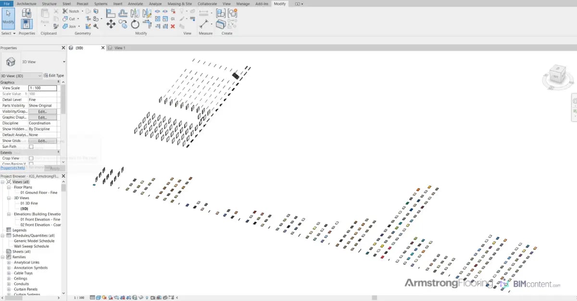The height and width of the screenshot is (301, 577).
Task: Open Visibility/Graphics with its Edit button
Action: (43, 111)
